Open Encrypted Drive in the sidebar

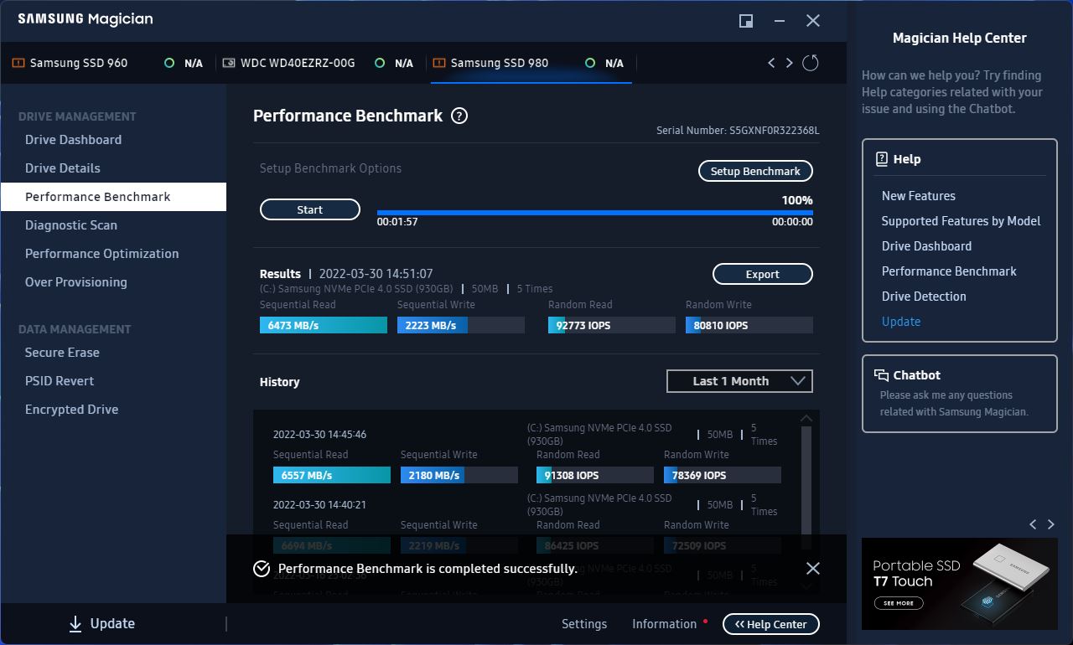pyautogui.click(x=113, y=410)
